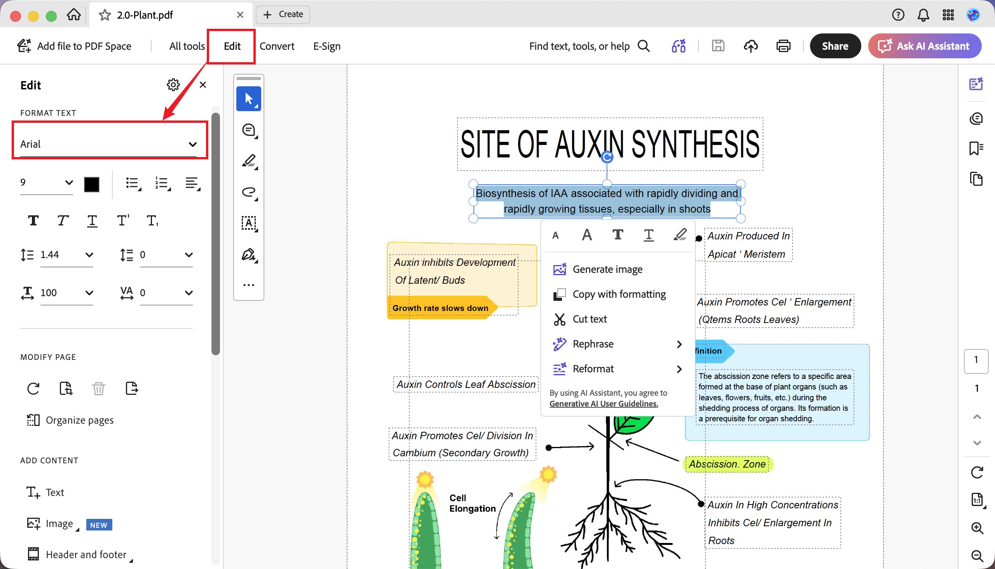Screen dimensions: 995x569
Task: Click the cloud upload icon
Action: click(751, 46)
